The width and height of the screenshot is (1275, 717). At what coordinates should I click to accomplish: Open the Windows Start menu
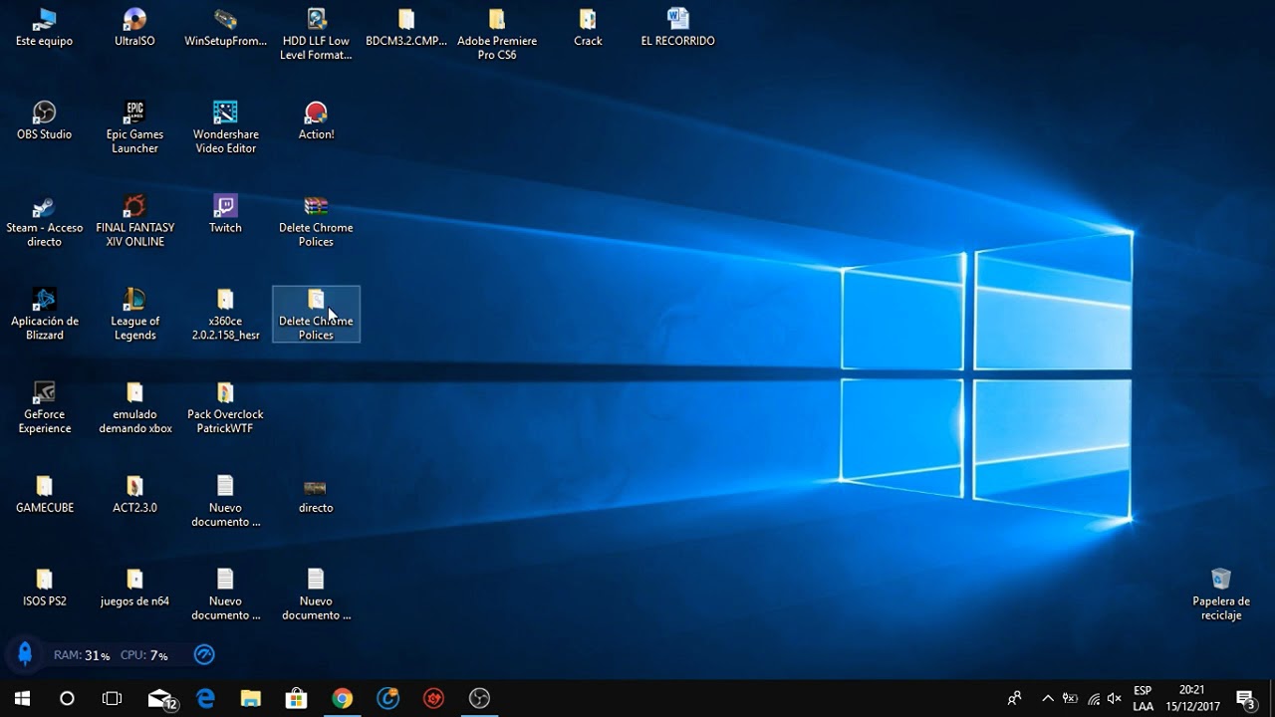(22, 698)
